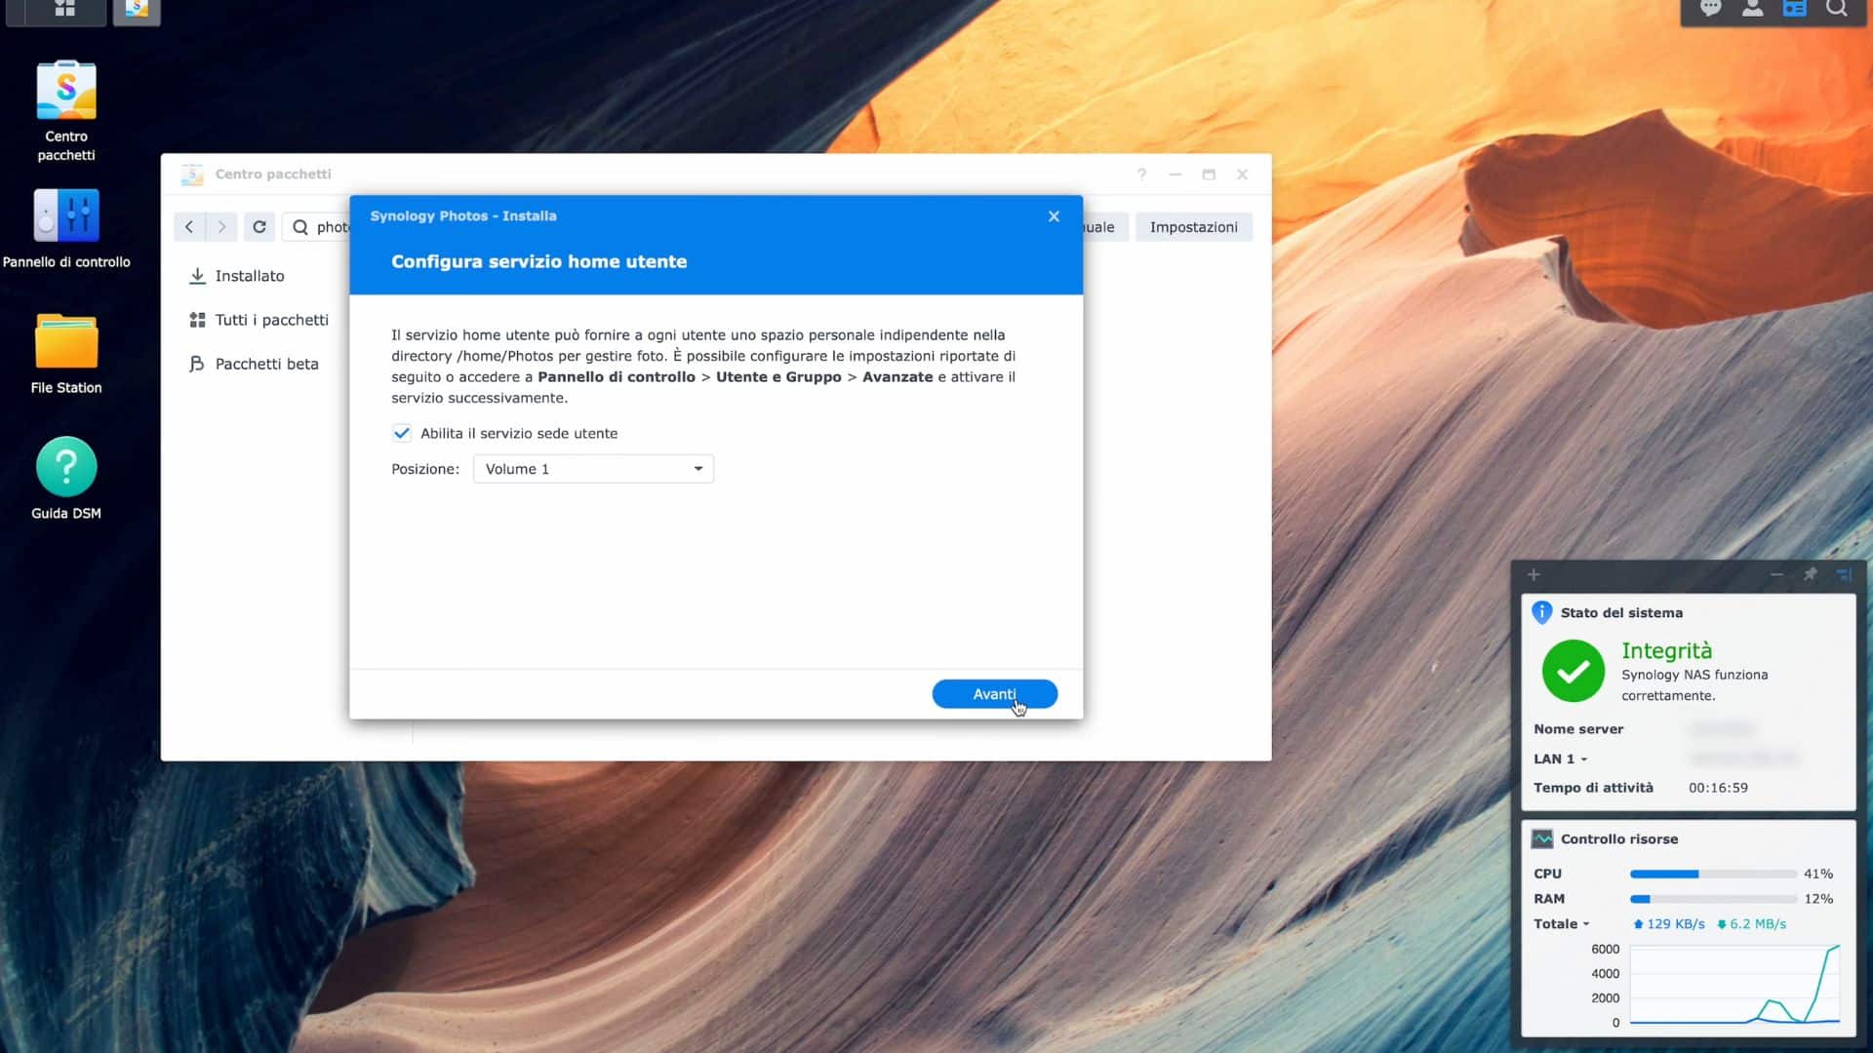Select the Centro pacchetti taskbar icon
This screenshot has width=1873, height=1053.
point(137,9)
